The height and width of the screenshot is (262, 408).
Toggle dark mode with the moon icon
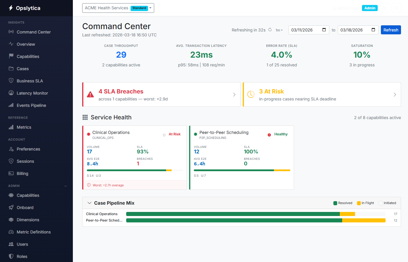coord(385,8)
